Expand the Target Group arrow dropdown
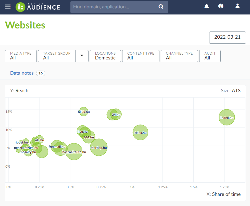 coord(82,56)
